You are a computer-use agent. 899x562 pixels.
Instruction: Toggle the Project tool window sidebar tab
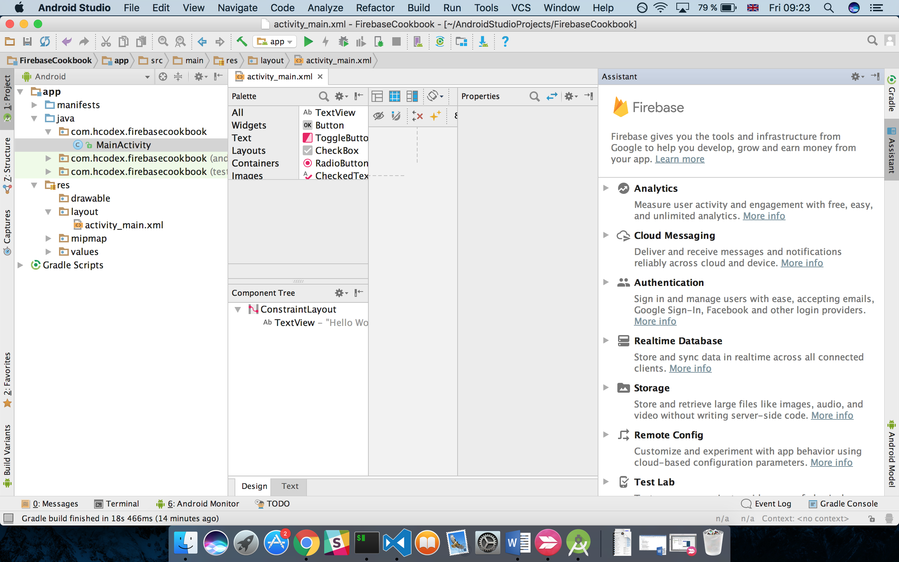coord(7,98)
